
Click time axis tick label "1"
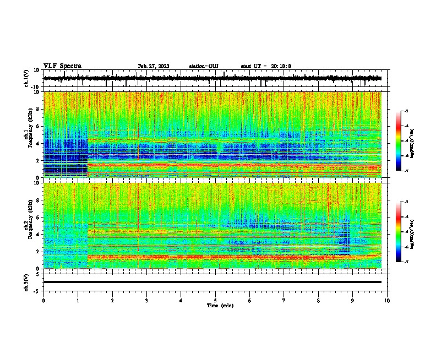pos(78,301)
